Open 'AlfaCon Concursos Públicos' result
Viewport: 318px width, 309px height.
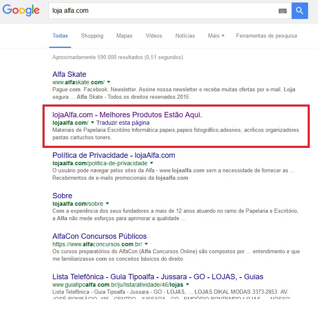click(x=100, y=236)
